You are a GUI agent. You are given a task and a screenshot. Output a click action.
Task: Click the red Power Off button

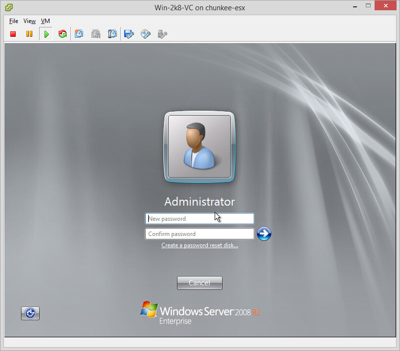point(13,34)
